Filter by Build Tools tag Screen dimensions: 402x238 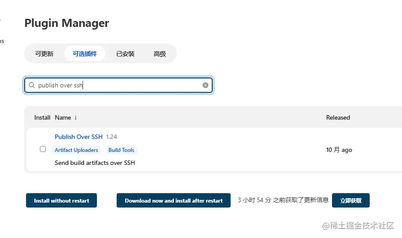tap(121, 150)
